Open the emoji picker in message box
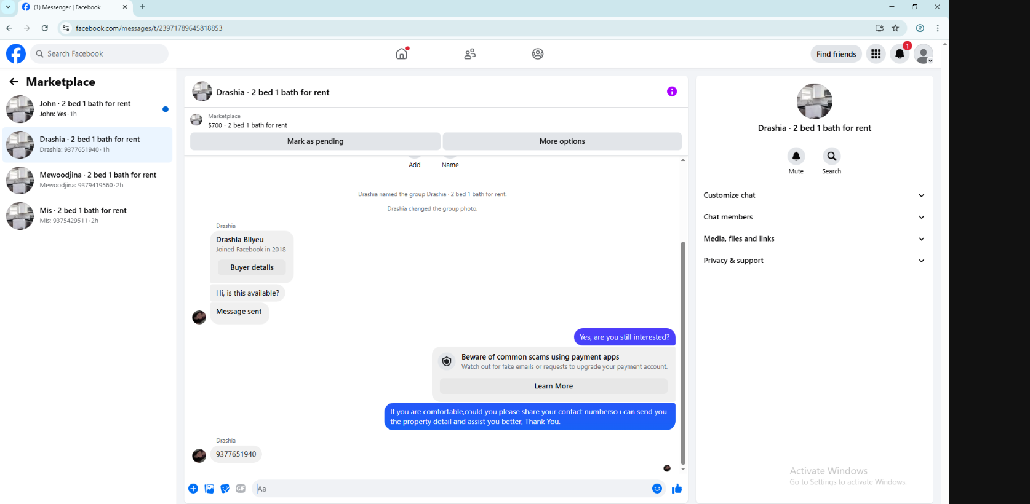1030x504 pixels. pyautogui.click(x=657, y=489)
